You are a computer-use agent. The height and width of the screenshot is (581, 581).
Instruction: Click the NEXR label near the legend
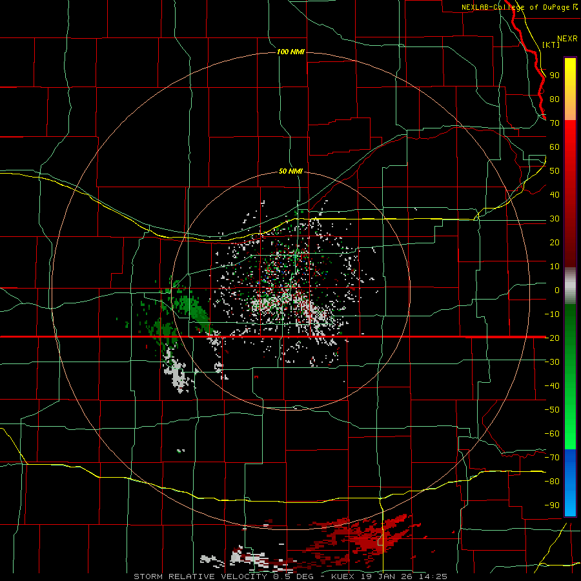coord(567,39)
